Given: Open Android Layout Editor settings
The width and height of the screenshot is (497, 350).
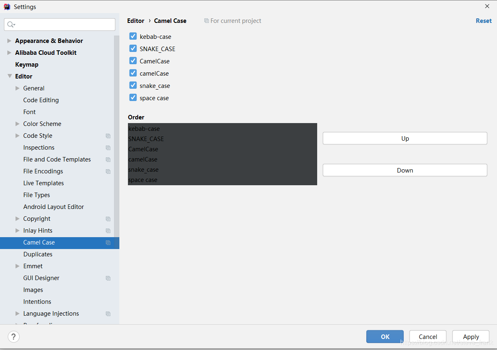Looking at the screenshot, I should click(54, 207).
